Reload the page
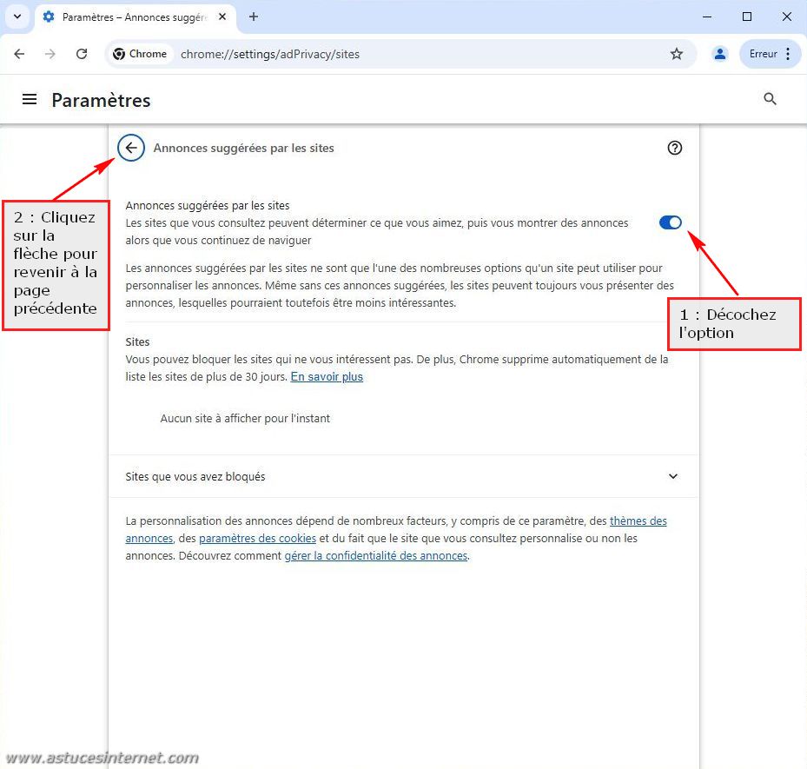Image resolution: width=807 pixels, height=769 pixels. [82, 54]
